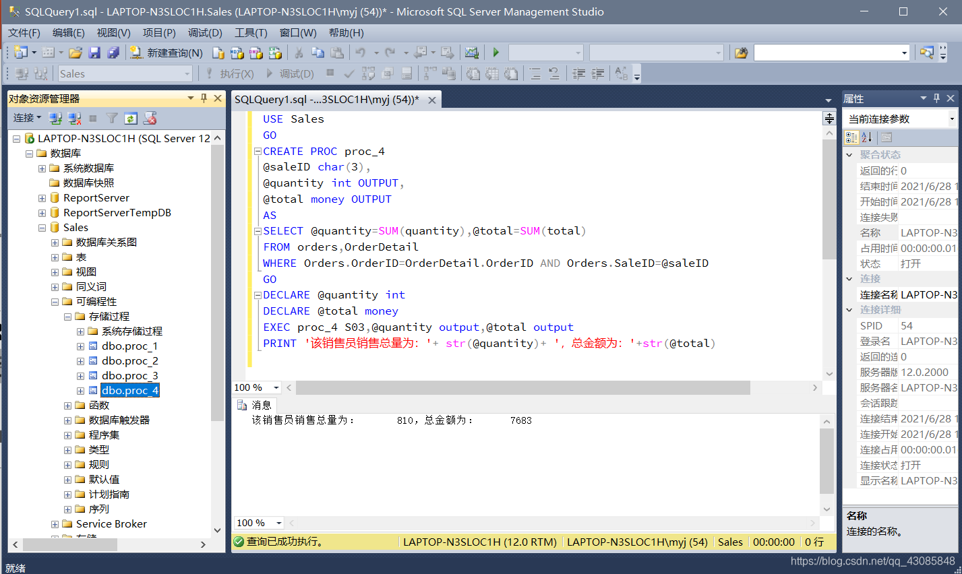
Task: Expand the 系统数据库 node
Action: pyautogui.click(x=42, y=168)
